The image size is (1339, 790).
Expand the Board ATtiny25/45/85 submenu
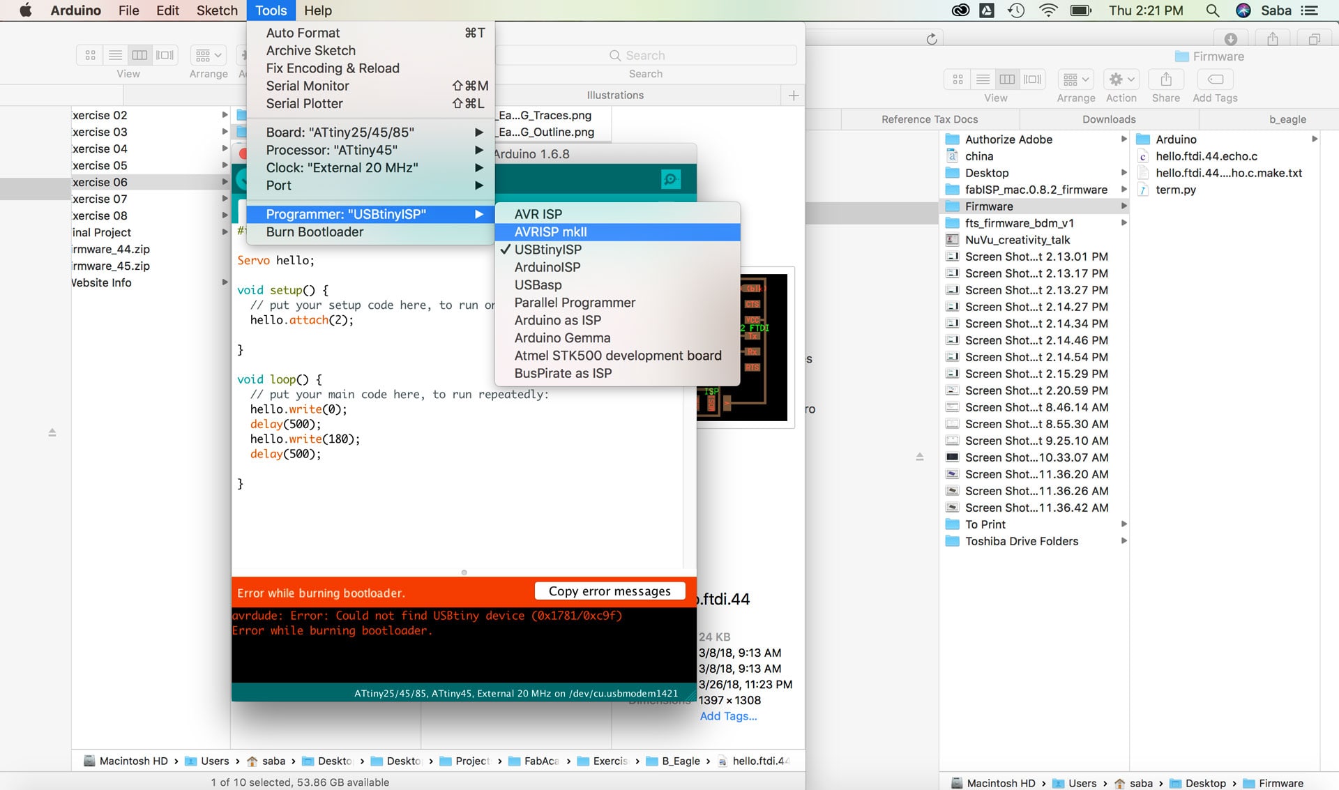370,132
